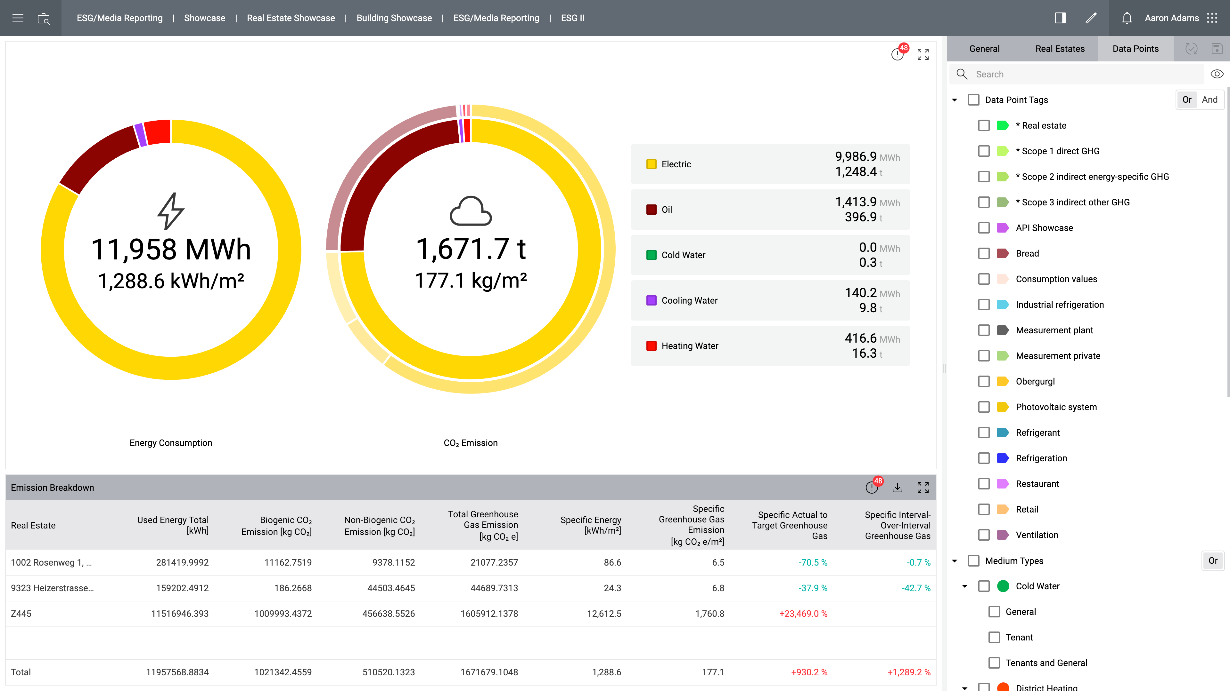Viewport: 1230px width, 691px height.
Task: Click the Oil legend color swatch
Action: pos(651,209)
